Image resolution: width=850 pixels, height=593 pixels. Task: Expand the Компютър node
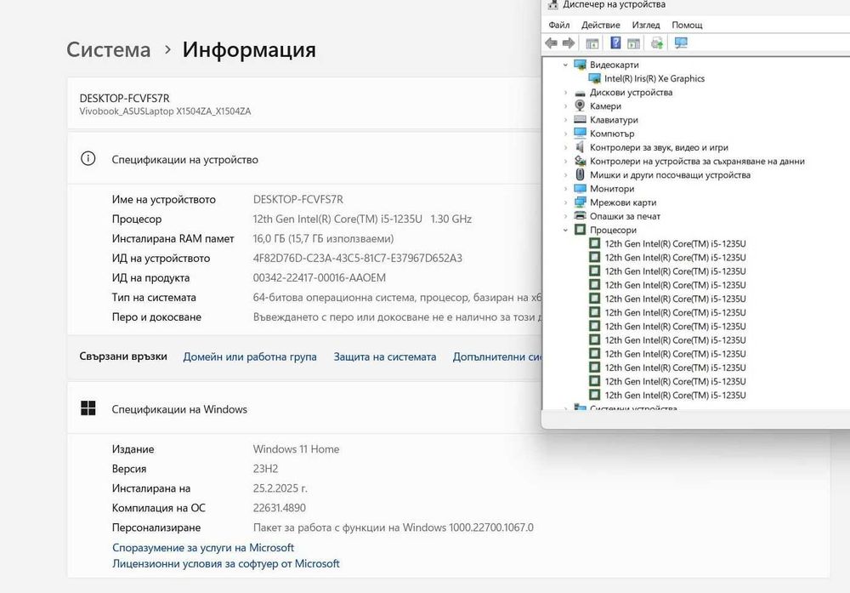(x=565, y=134)
